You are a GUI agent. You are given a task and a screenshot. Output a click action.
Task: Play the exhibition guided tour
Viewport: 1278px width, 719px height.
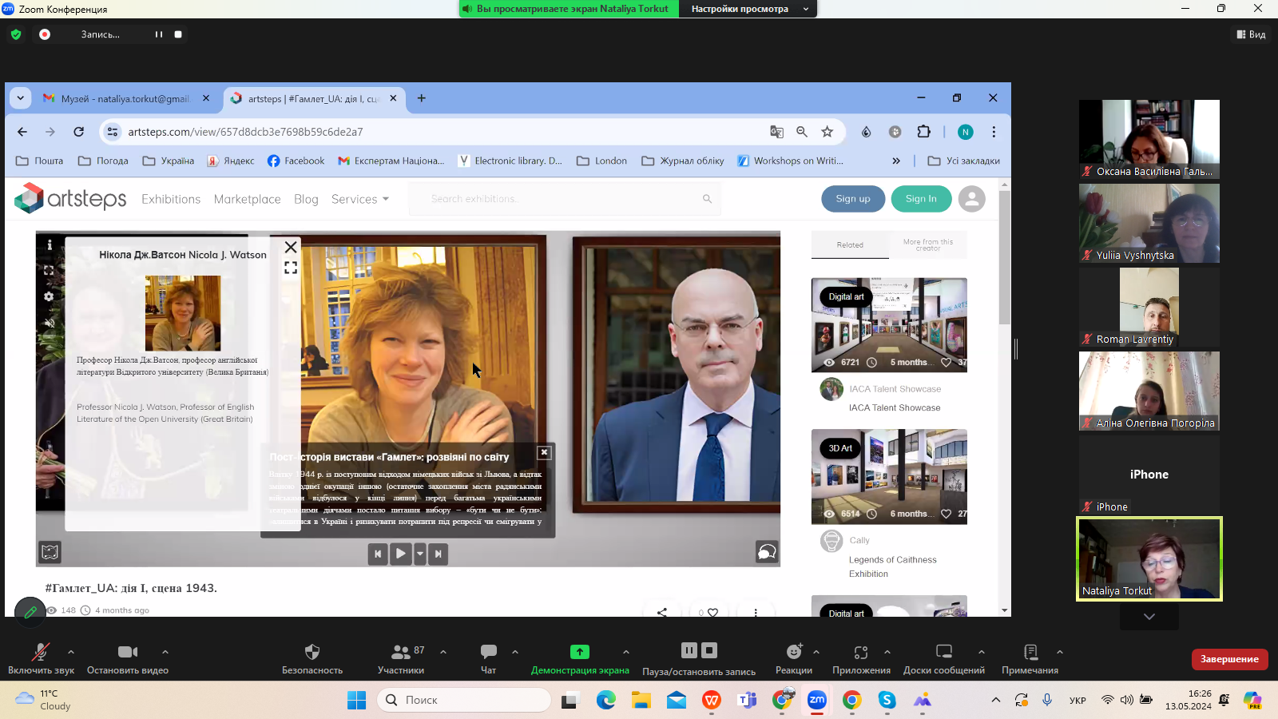(401, 554)
